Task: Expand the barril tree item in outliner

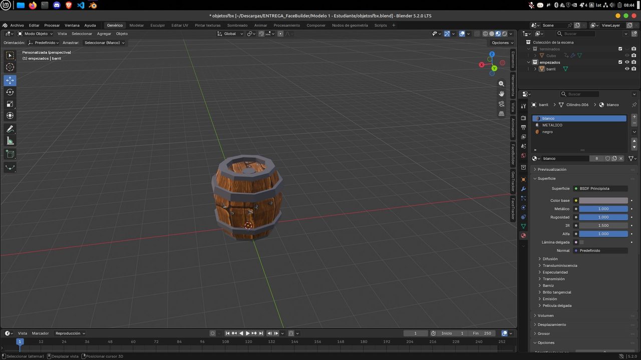Action: click(x=535, y=69)
